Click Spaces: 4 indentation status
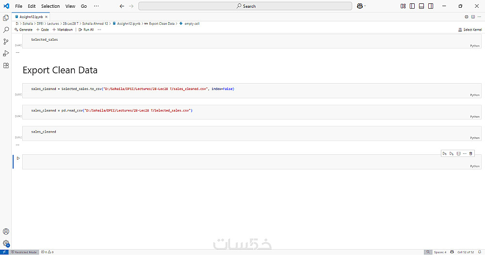Screen dimensions: 485x255 tap(440, 252)
